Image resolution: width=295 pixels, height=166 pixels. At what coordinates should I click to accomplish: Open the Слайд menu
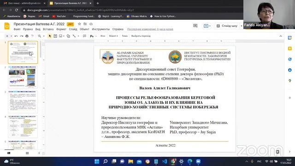[x=73, y=29]
